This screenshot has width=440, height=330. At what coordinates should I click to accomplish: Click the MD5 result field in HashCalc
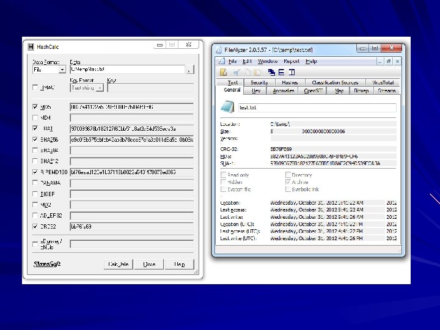point(131,107)
